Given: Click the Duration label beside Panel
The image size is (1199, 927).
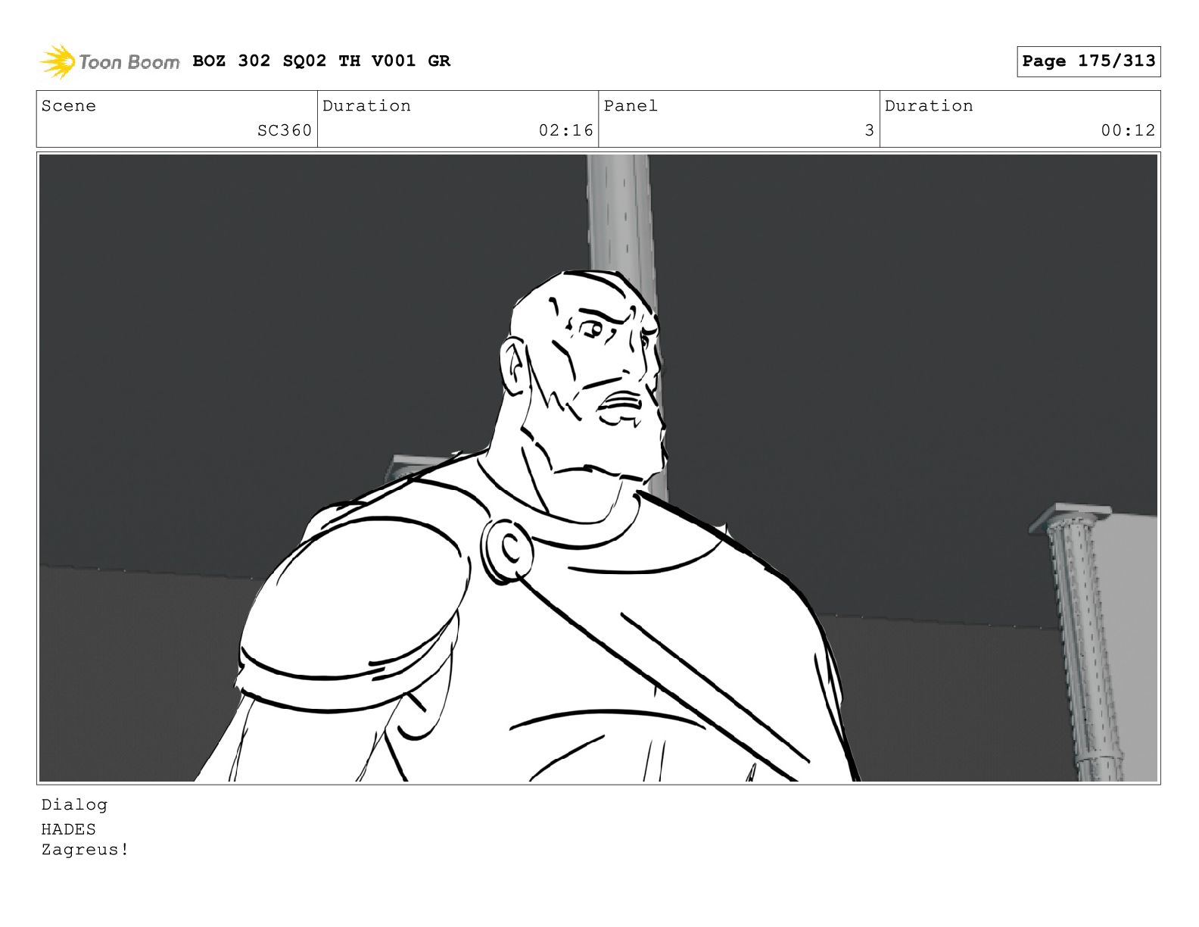Looking at the screenshot, I should pos(929,106).
